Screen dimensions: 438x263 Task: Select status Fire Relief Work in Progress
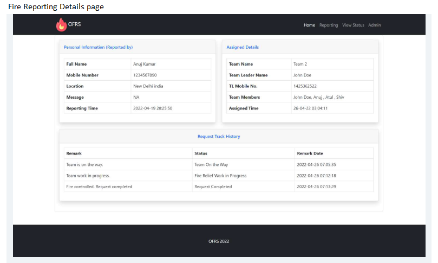(220, 176)
